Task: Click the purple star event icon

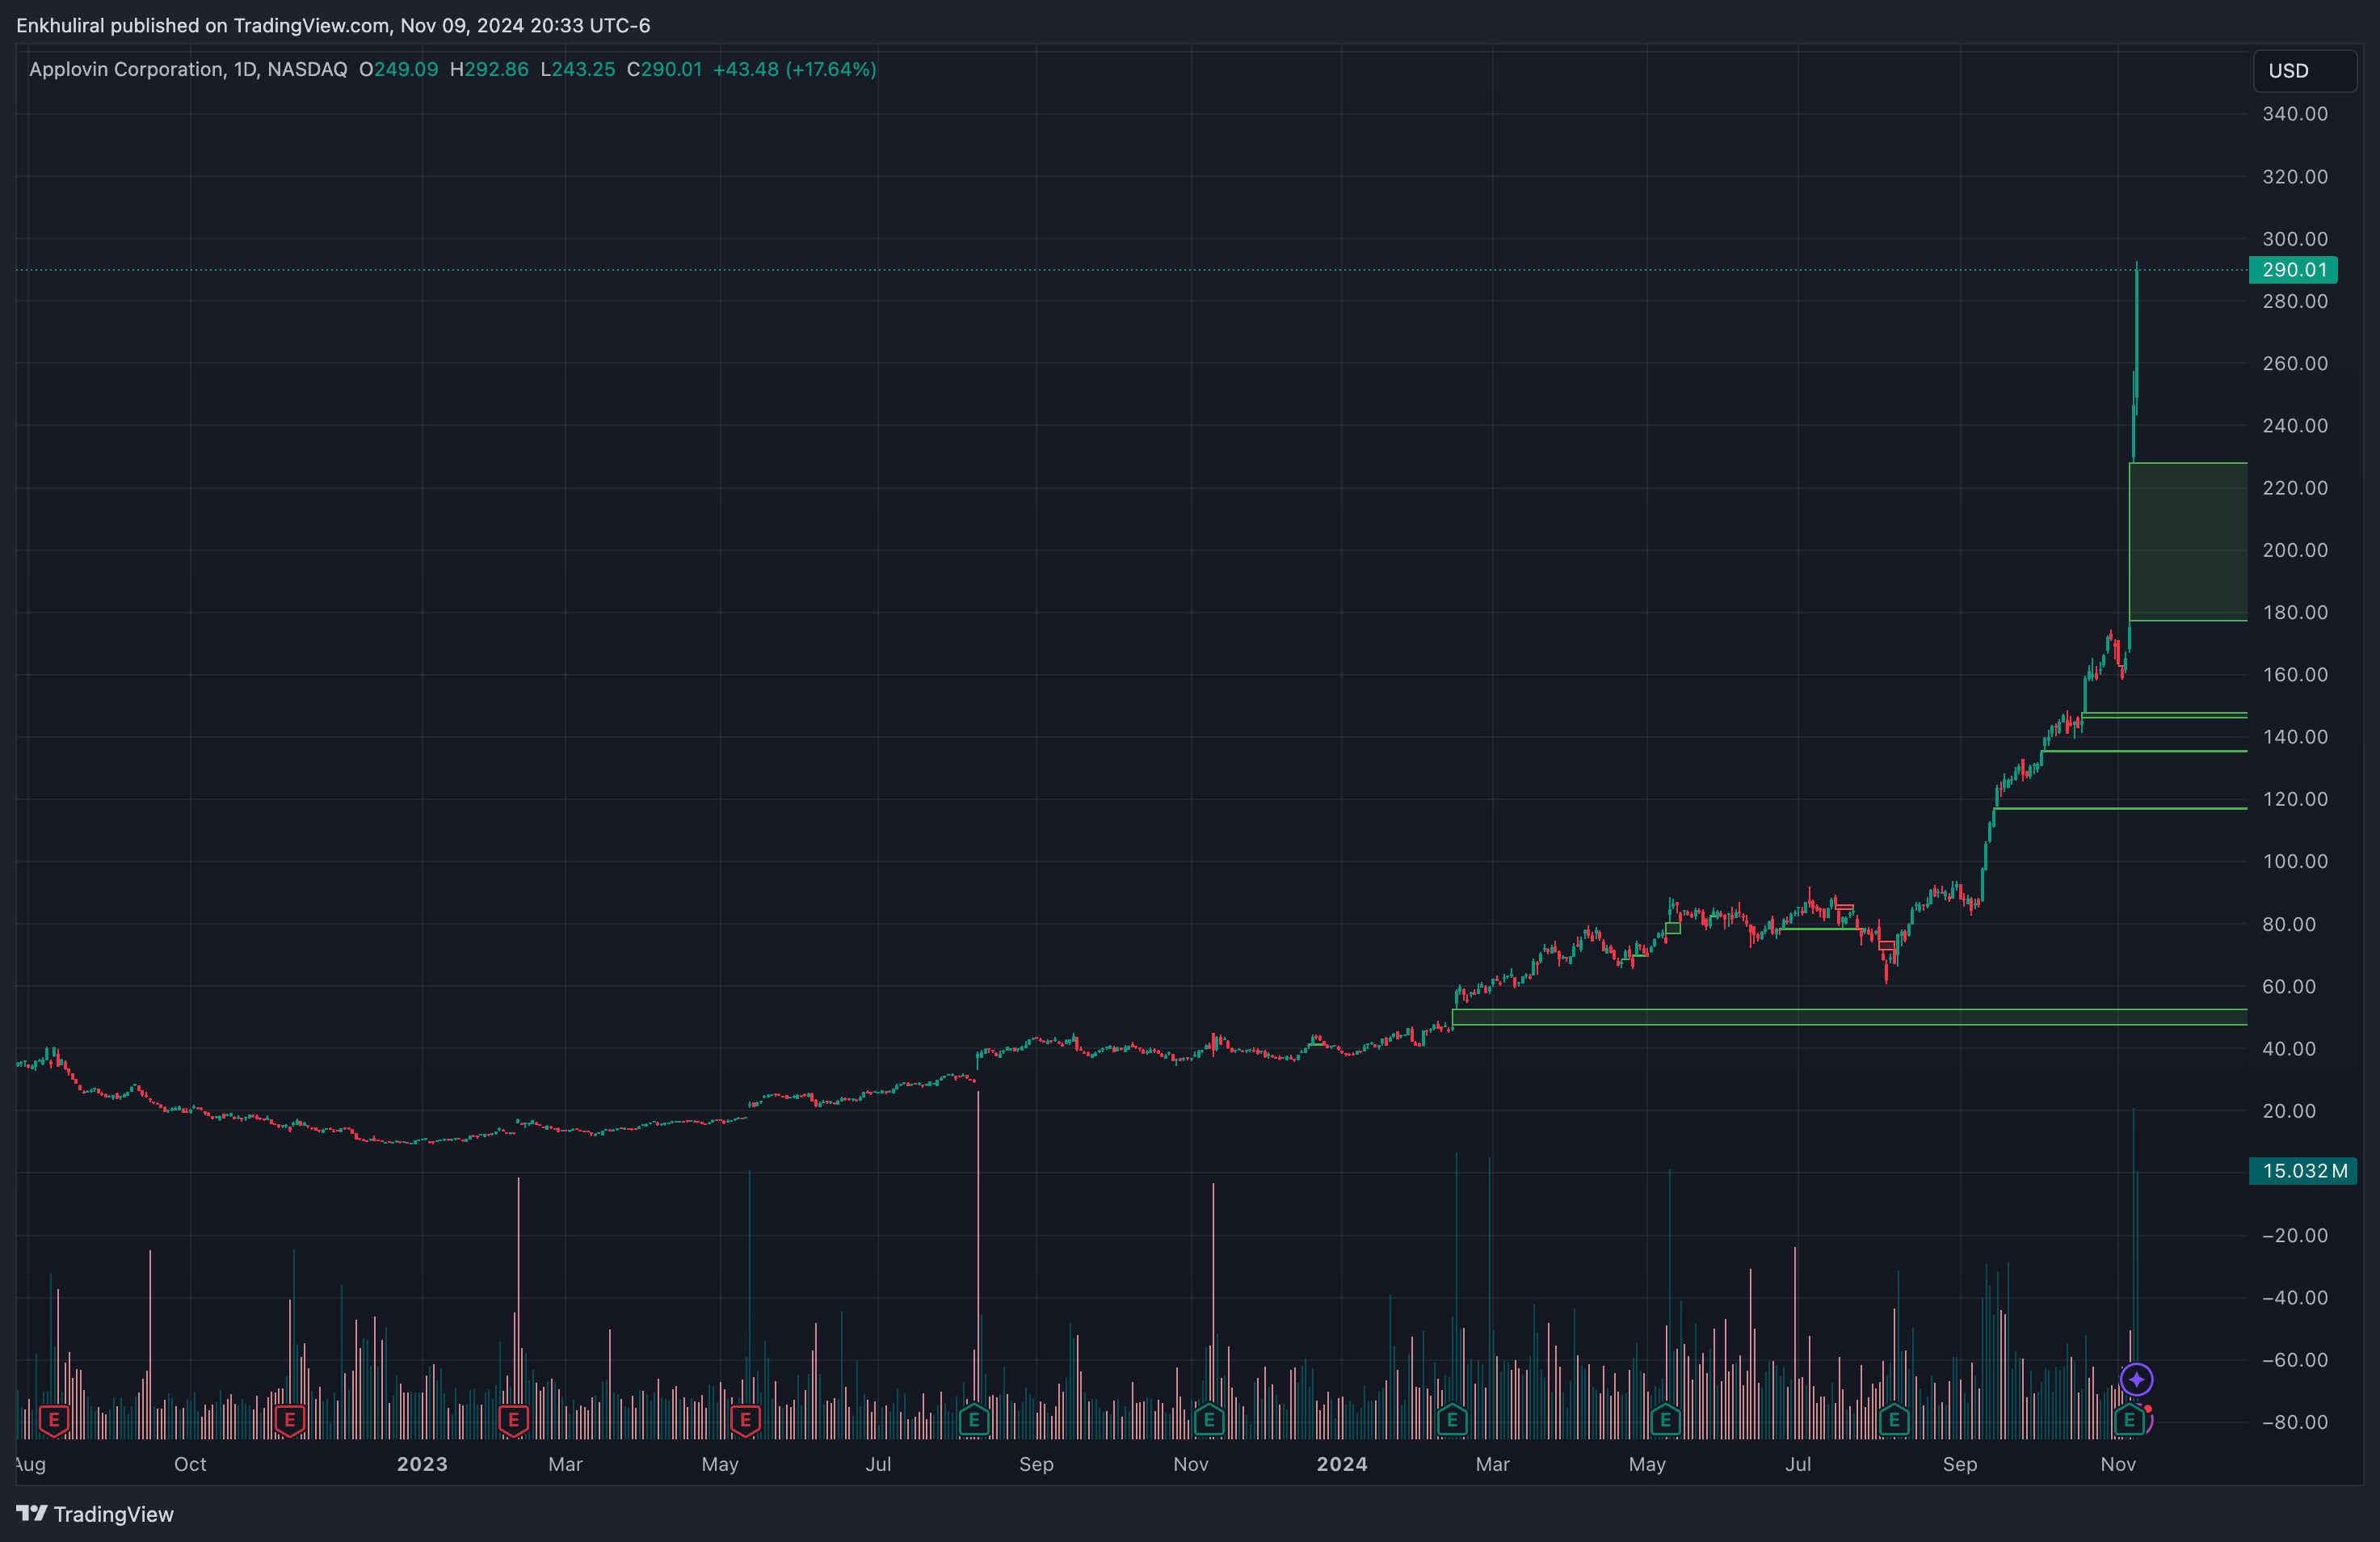Action: pyautogui.click(x=2137, y=1380)
